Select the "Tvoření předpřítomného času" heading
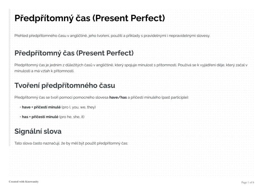This screenshot has width=263, height=186. tap(65, 85)
